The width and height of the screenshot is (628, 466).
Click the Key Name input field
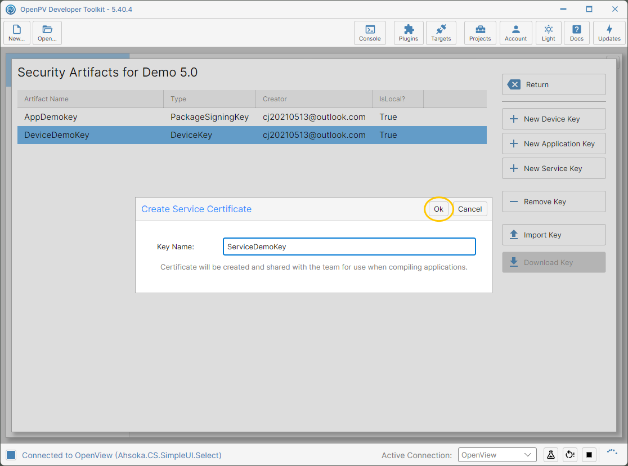349,247
